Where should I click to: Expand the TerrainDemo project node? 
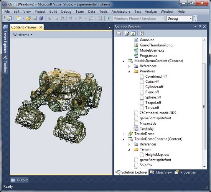click(124, 134)
